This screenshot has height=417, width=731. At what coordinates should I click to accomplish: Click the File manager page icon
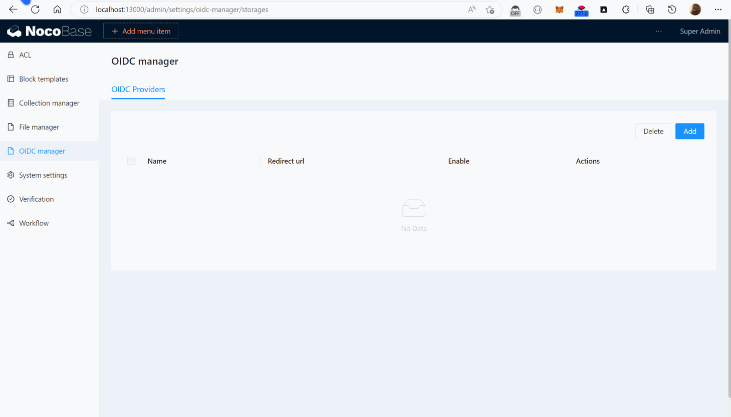(x=10, y=127)
